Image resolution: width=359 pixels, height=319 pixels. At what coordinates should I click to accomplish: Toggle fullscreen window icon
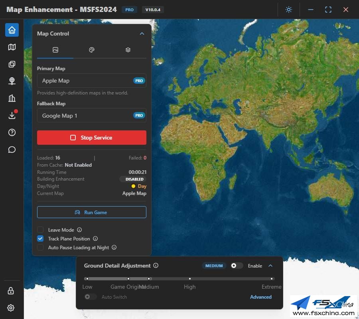pyautogui.click(x=328, y=10)
